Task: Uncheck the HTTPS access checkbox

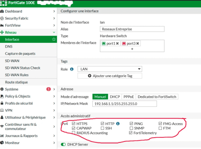Action: point(74,124)
